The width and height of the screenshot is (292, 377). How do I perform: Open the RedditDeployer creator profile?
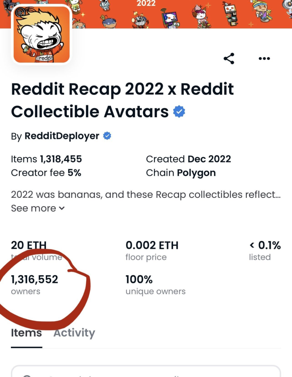[x=62, y=136]
